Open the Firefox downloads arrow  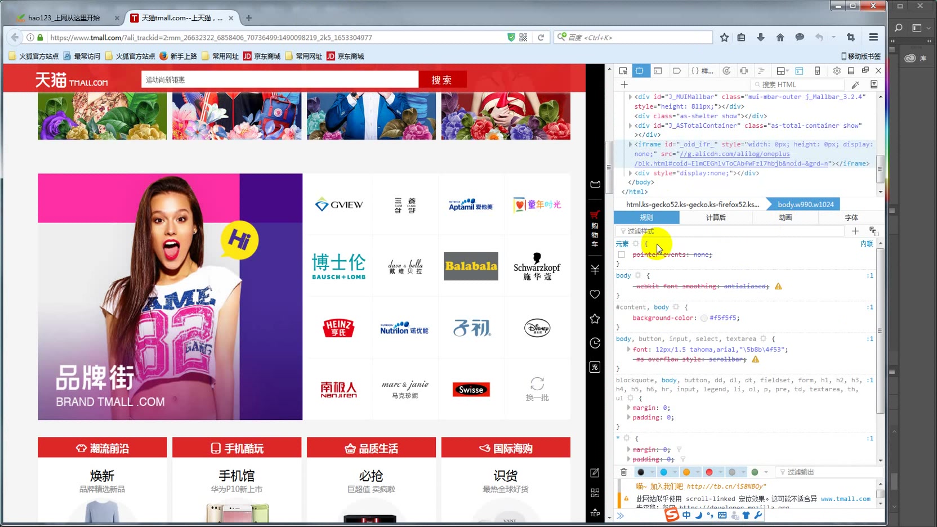click(761, 37)
